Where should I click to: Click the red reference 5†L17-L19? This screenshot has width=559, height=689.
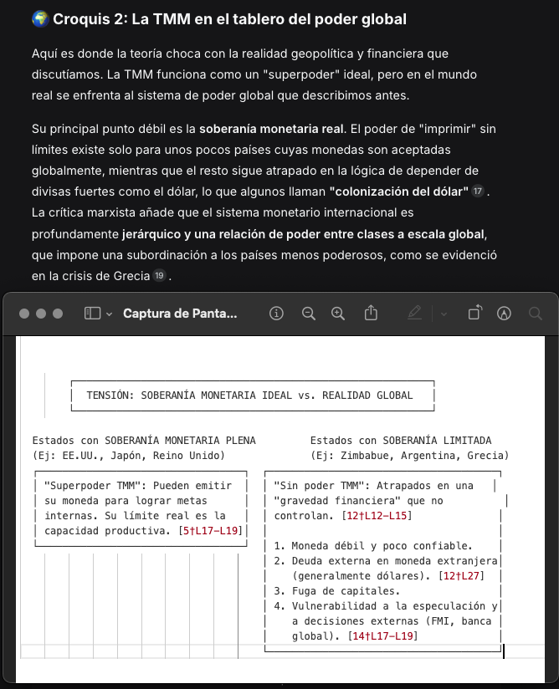[210, 531]
